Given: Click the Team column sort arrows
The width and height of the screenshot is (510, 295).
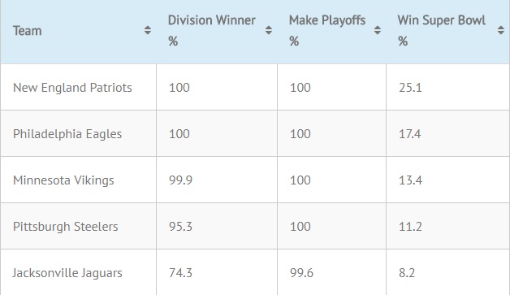Looking at the screenshot, I should pyautogui.click(x=147, y=30).
